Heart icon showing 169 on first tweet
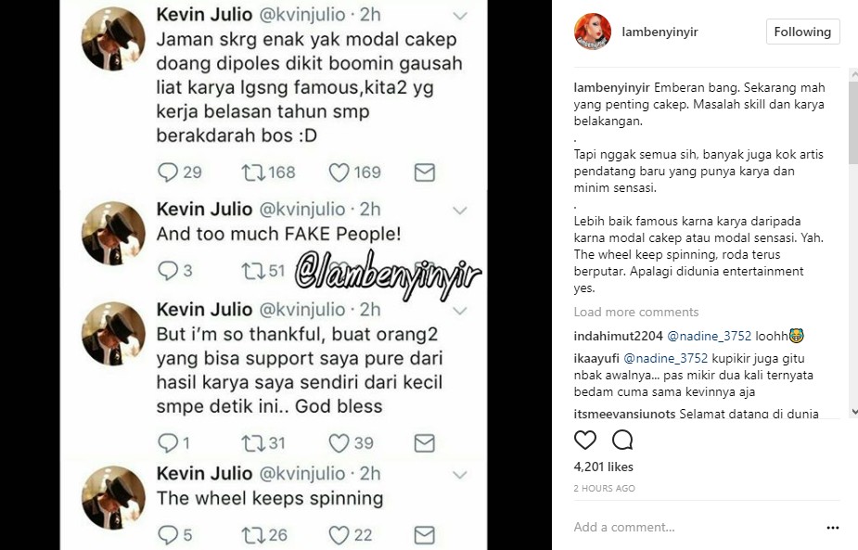Viewport: 858px width, 550px height. tap(339, 173)
